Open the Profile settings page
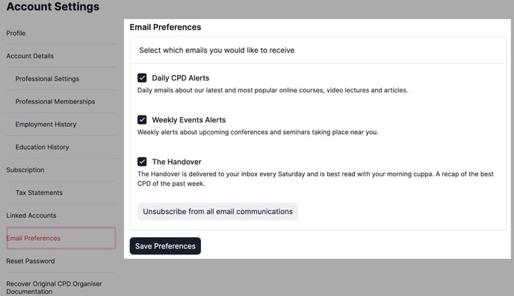Image resolution: width=514 pixels, height=296 pixels. 16,34
